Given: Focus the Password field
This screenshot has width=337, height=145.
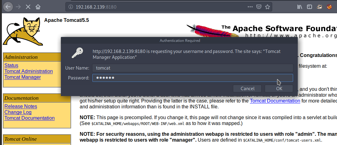Looking at the screenshot, I should pyautogui.click(x=192, y=78).
